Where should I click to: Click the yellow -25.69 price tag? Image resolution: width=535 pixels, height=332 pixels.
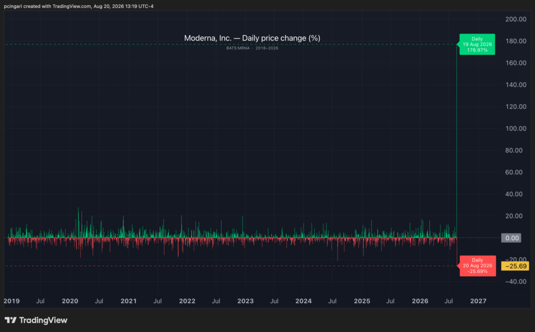click(x=515, y=266)
